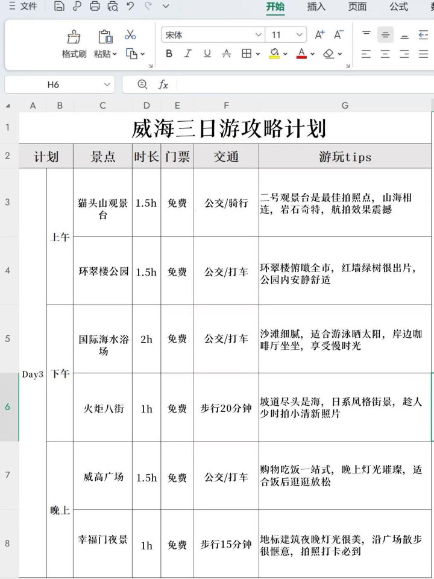Click the red font color button
The width and height of the screenshot is (434, 579).
coord(302,54)
